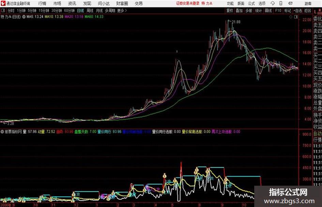322x207 pixels.
Task: Switch to 30分钟 chart period
Action: tap(57, 11)
